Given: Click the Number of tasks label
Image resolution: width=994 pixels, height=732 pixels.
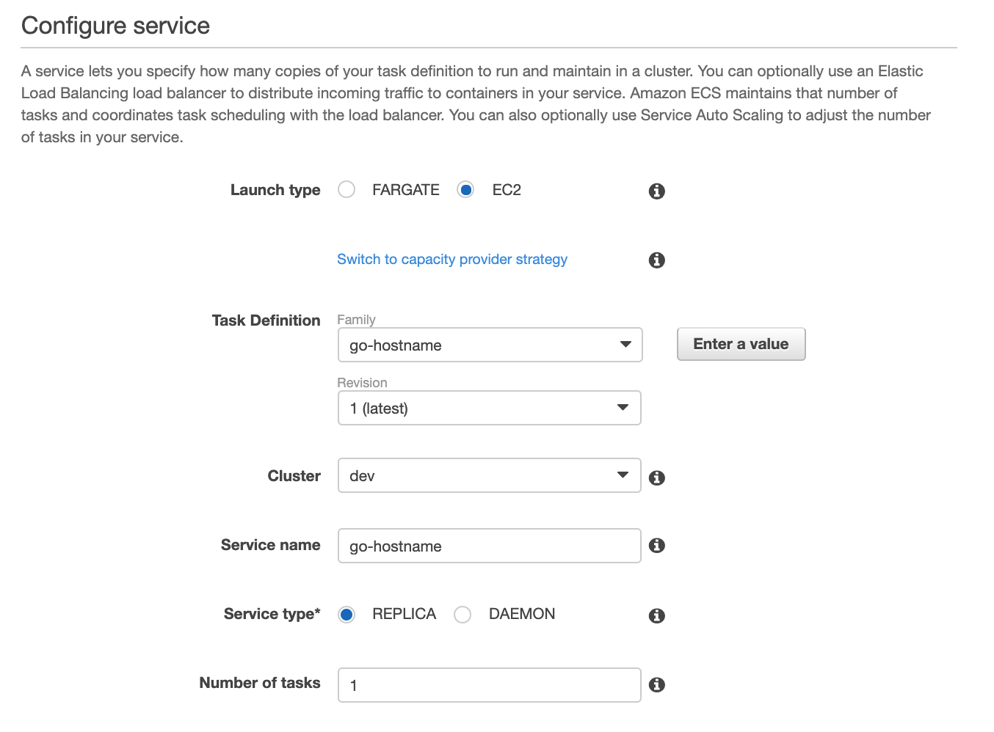Looking at the screenshot, I should [x=260, y=683].
